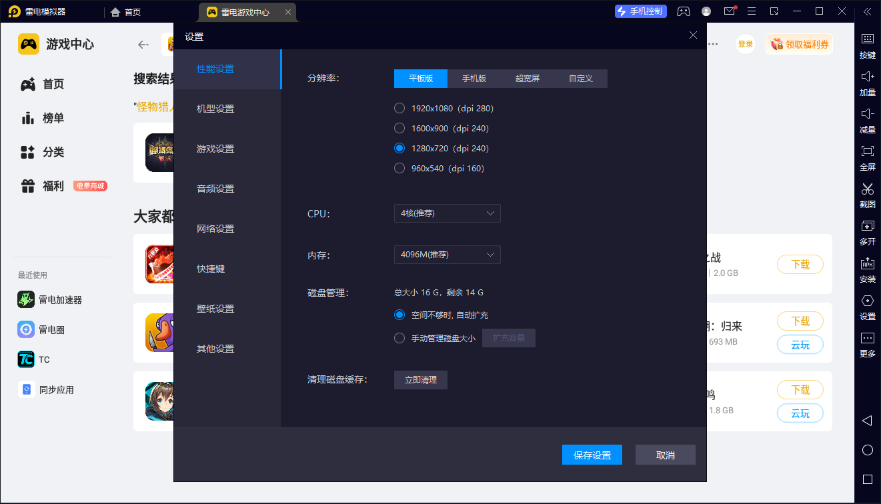Image resolution: width=881 pixels, height=504 pixels.
Task: Click the 保存设置 button
Action: pos(592,455)
